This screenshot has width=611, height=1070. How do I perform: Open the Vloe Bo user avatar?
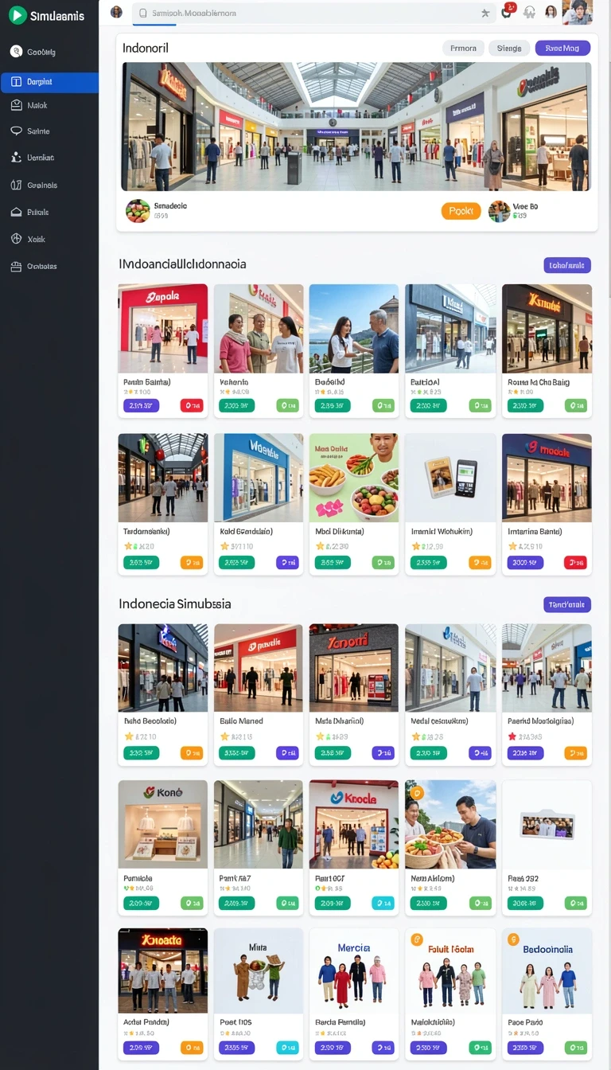pos(499,211)
